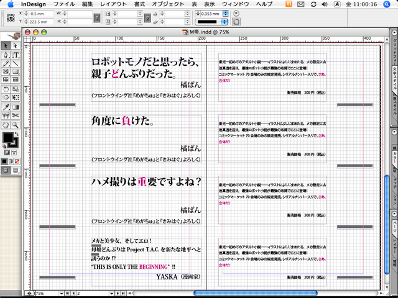This screenshot has width=398, height=298.
Task: Pick the Direct Selection tool
Action: coord(15,46)
